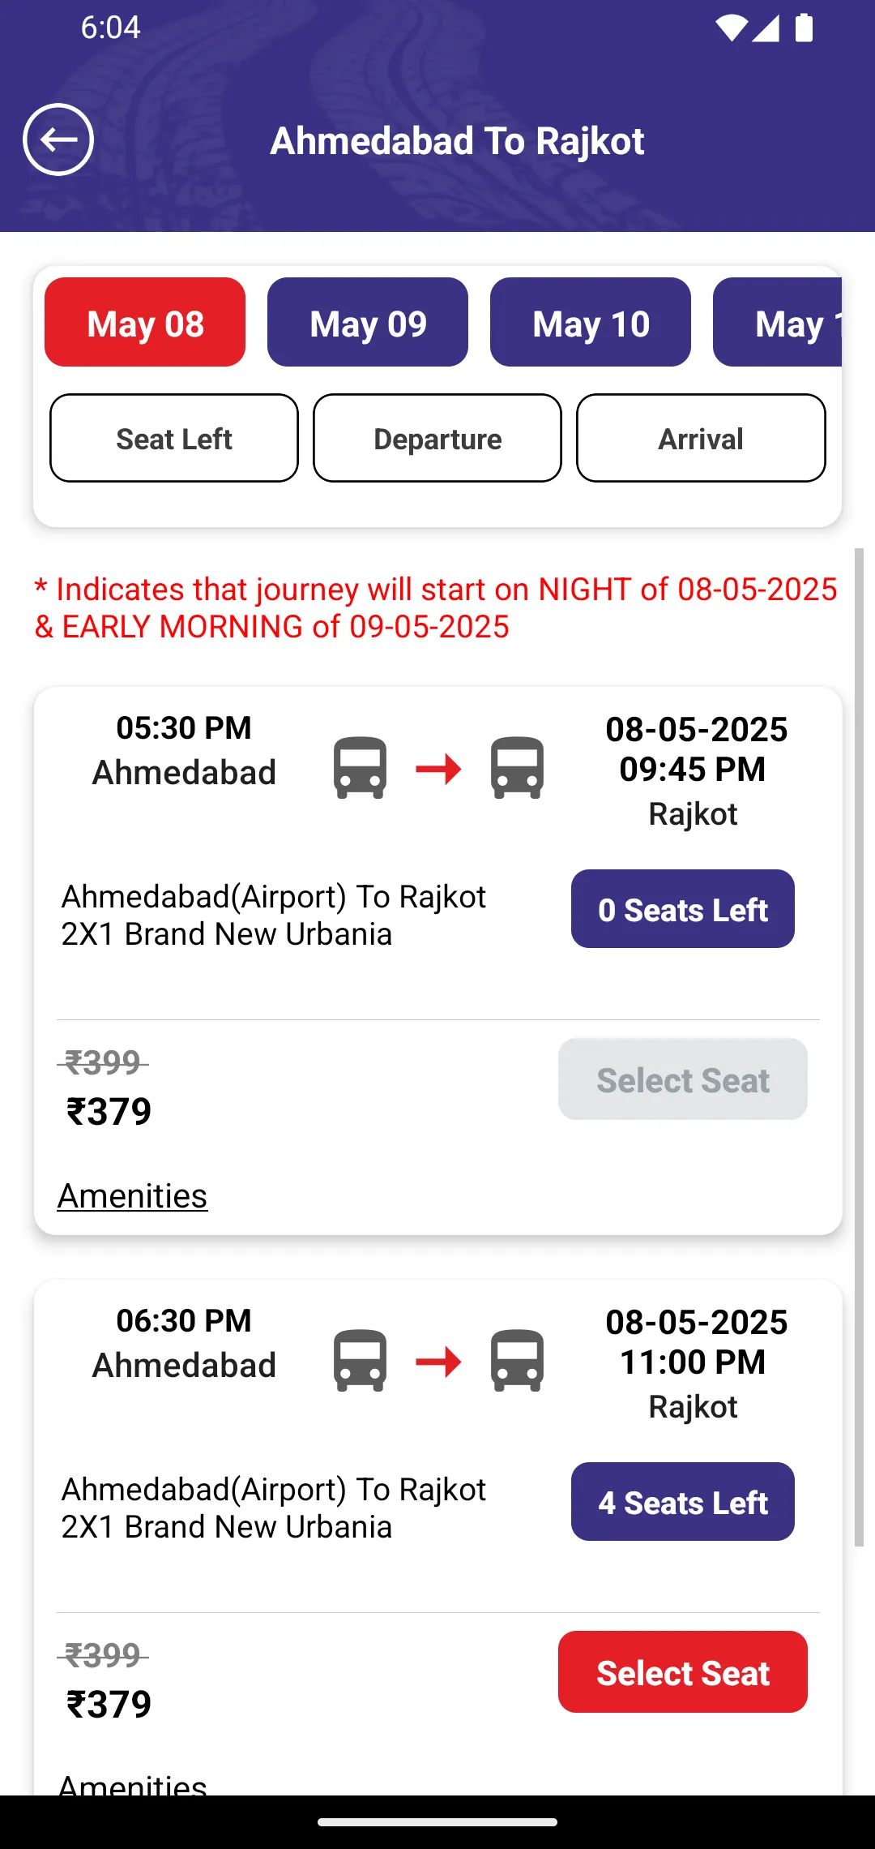
Task: Sort buses by Arrival time
Action: [x=701, y=439]
